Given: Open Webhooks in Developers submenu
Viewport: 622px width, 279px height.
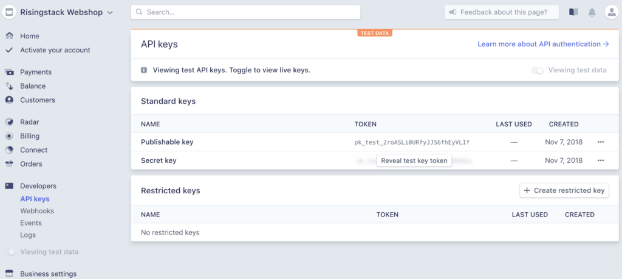Looking at the screenshot, I should pyautogui.click(x=37, y=211).
